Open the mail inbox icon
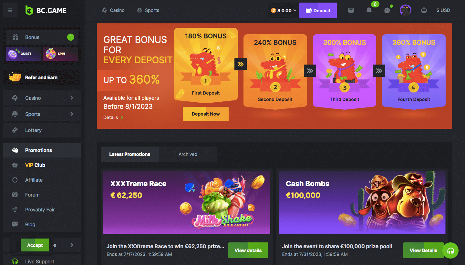The height and width of the screenshot is (265, 465). (351, 10)
